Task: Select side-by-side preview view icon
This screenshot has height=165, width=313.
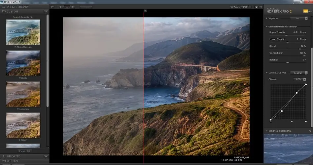Action: click(x=72, y=7)
